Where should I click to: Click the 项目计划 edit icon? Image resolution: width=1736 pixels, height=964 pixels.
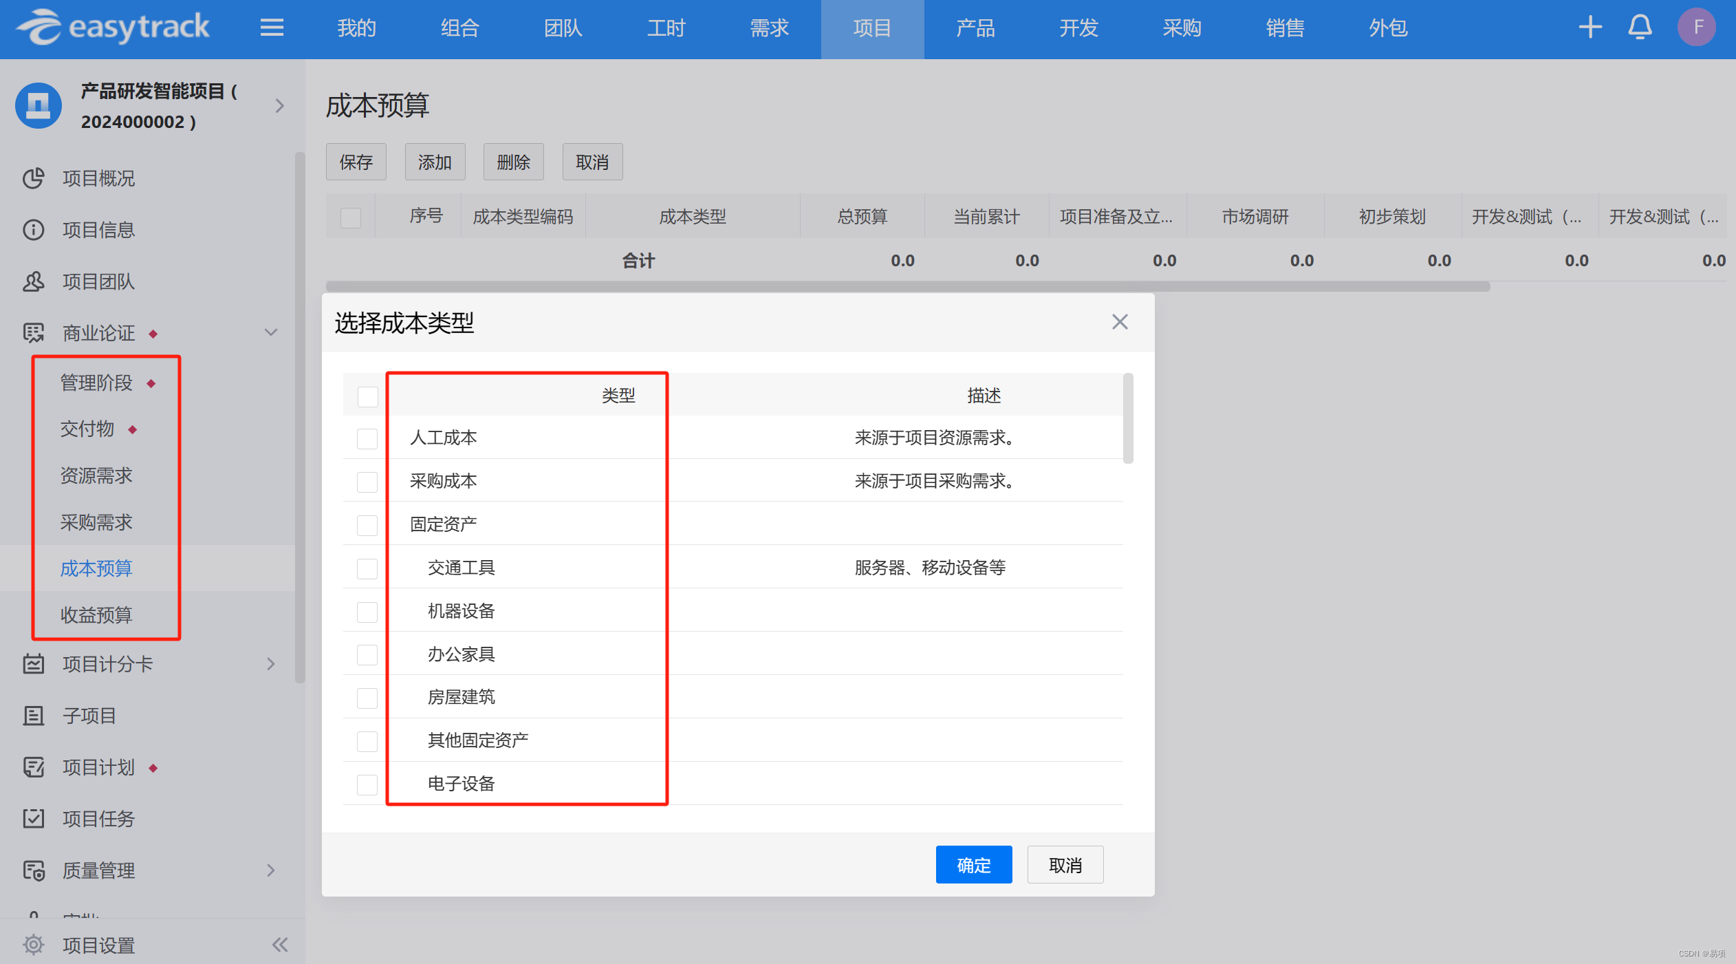[x=33, y=767]
